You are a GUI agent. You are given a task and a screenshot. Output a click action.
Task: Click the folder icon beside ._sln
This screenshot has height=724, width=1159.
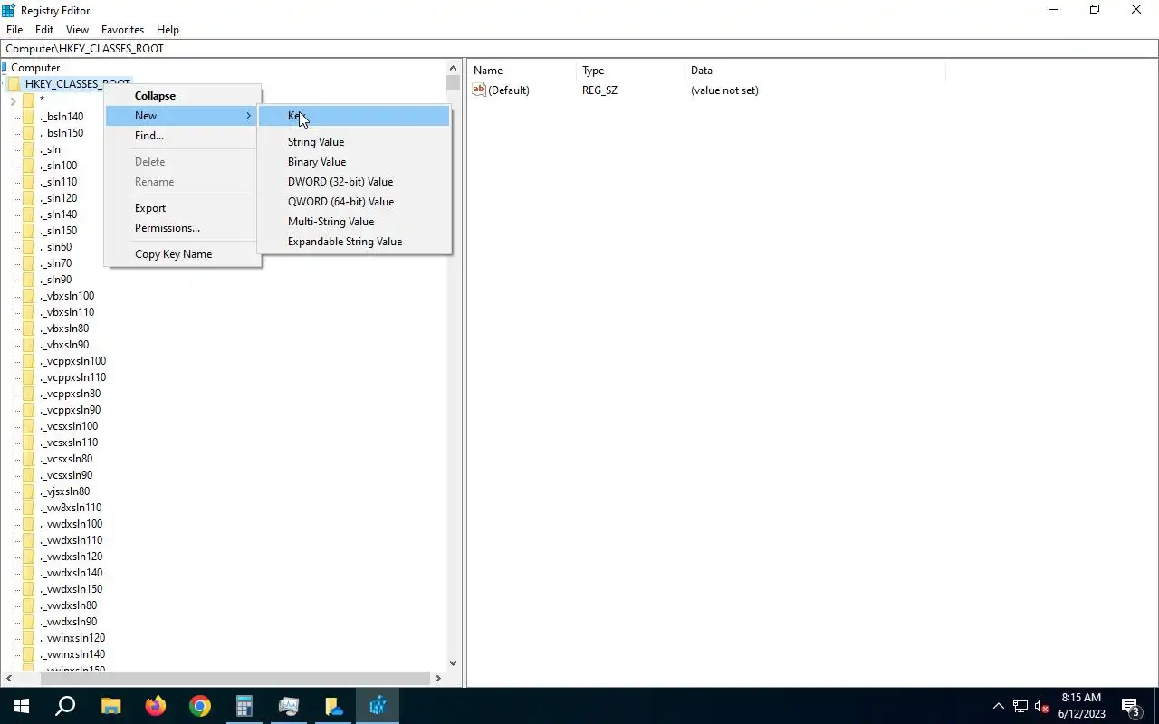pos(29,148)
